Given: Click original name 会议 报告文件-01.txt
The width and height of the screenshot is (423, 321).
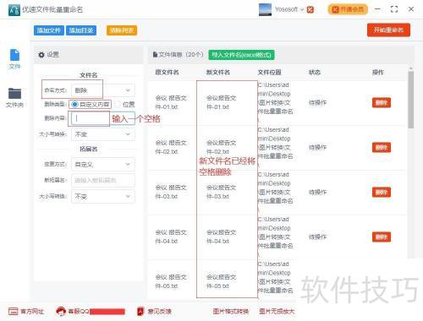Looking at the screenshot, I should pyautogui.click(x=171, y=102).
